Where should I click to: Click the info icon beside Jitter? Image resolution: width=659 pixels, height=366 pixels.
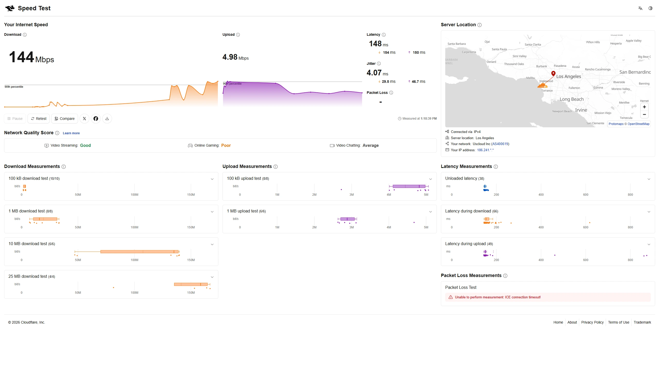pyautogui.click(x=379, y=64)
